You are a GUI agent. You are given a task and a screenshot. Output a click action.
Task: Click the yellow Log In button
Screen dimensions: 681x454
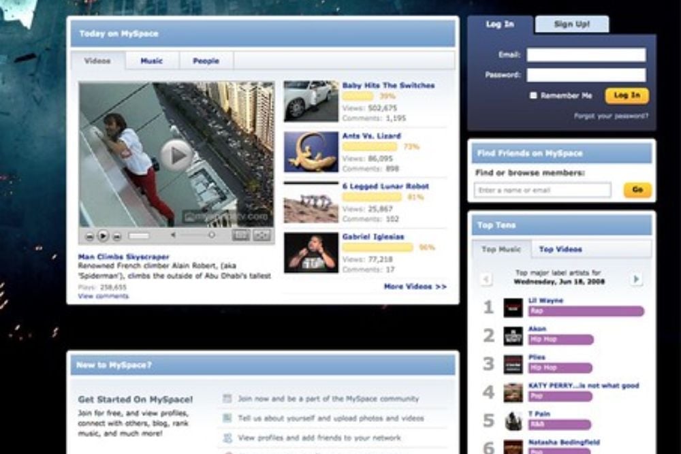click(x=627, y=96)
